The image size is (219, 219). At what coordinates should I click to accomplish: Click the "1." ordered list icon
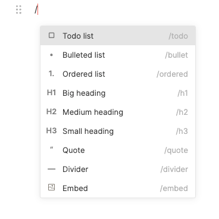tap(51, 74)
